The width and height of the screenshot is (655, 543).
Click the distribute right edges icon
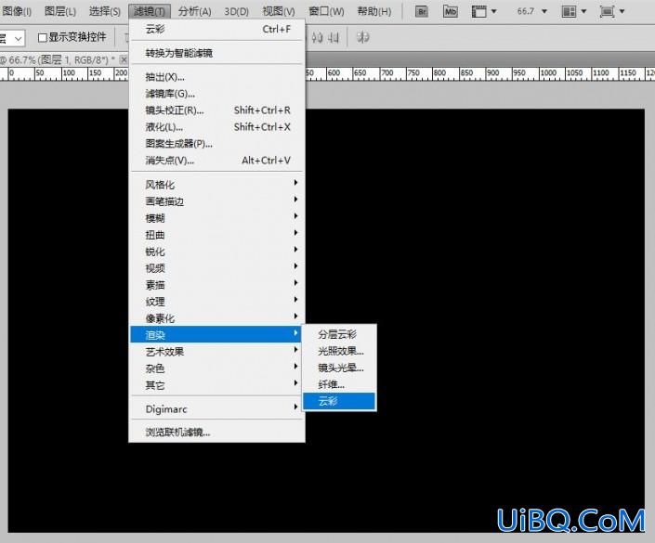[x=333, y=38]
